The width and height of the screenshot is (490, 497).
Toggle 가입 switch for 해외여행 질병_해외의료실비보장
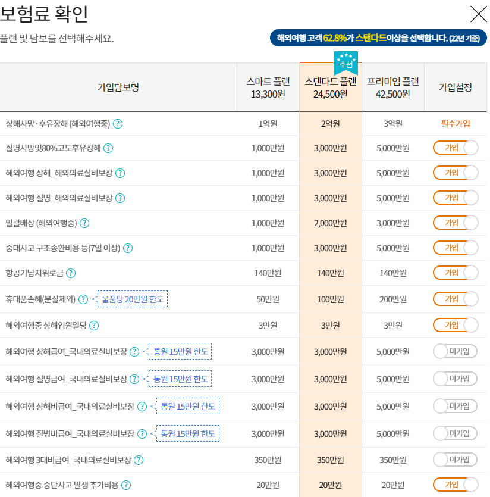456,198
